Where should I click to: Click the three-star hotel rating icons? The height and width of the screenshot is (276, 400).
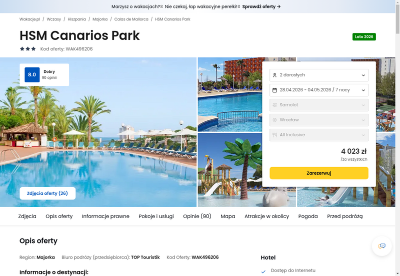28,48
